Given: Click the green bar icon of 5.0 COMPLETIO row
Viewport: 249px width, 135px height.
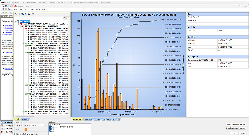Looking at the screenshot, I should [26, 43].
